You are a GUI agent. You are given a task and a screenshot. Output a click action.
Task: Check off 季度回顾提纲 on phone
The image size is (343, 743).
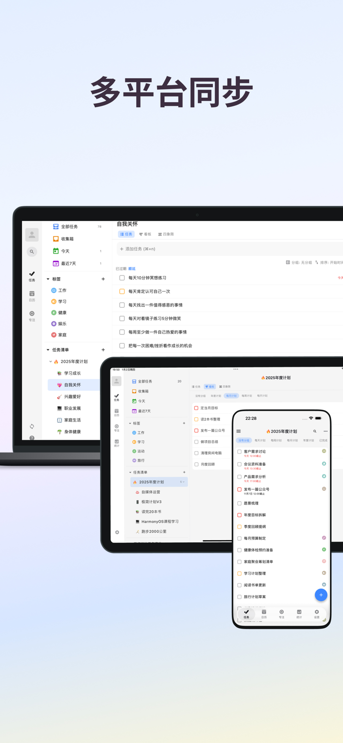coord(240,526)
